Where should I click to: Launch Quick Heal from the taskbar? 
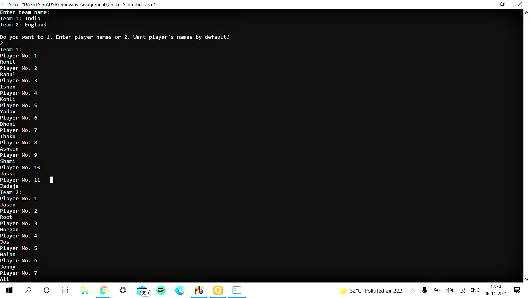(x=218, y=290)
